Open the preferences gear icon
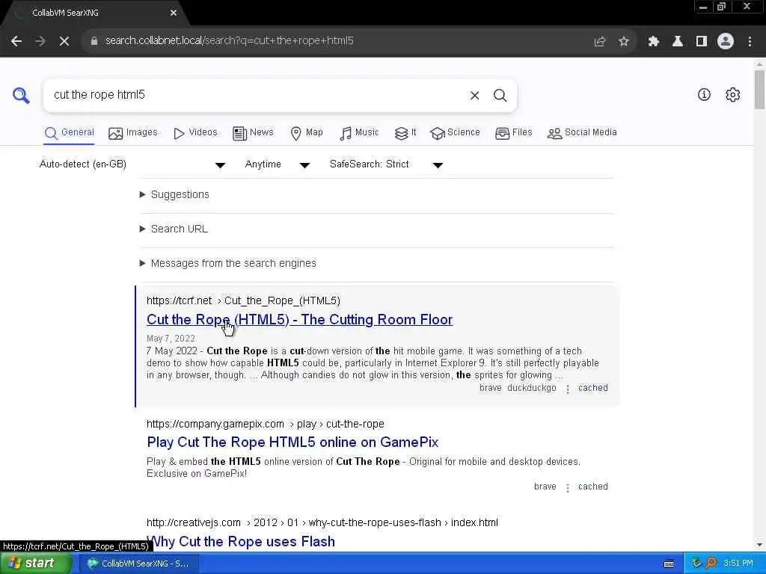The width and height of the screenshot is (766, 574). 733,95
